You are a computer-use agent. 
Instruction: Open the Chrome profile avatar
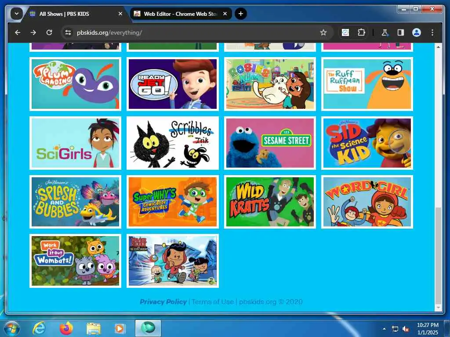click(417, 32)
